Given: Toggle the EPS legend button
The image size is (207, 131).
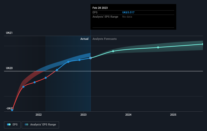Looking at the screenshot, I should [12, 125].
